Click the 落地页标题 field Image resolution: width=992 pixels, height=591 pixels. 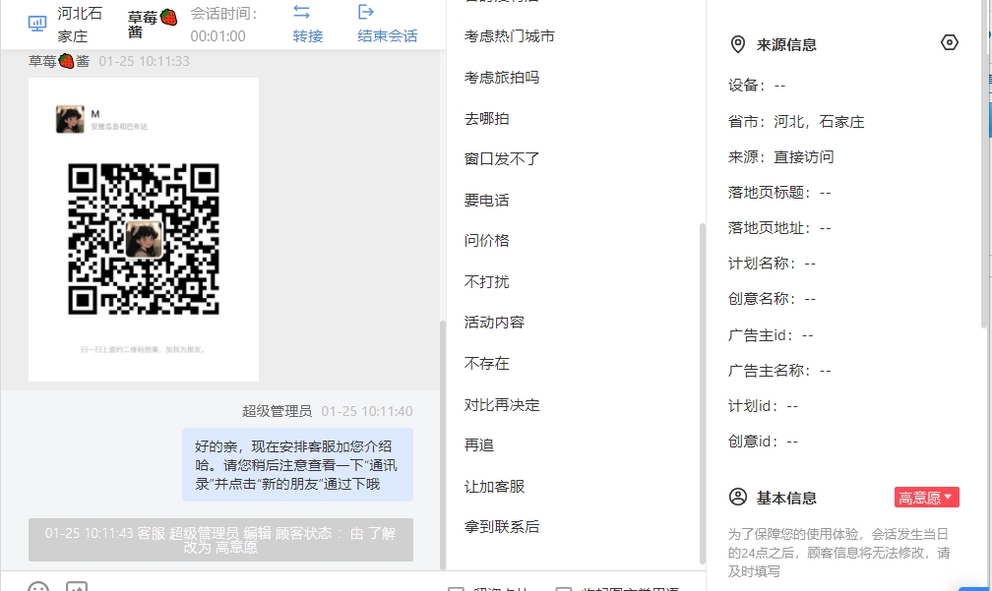[779, 193]
